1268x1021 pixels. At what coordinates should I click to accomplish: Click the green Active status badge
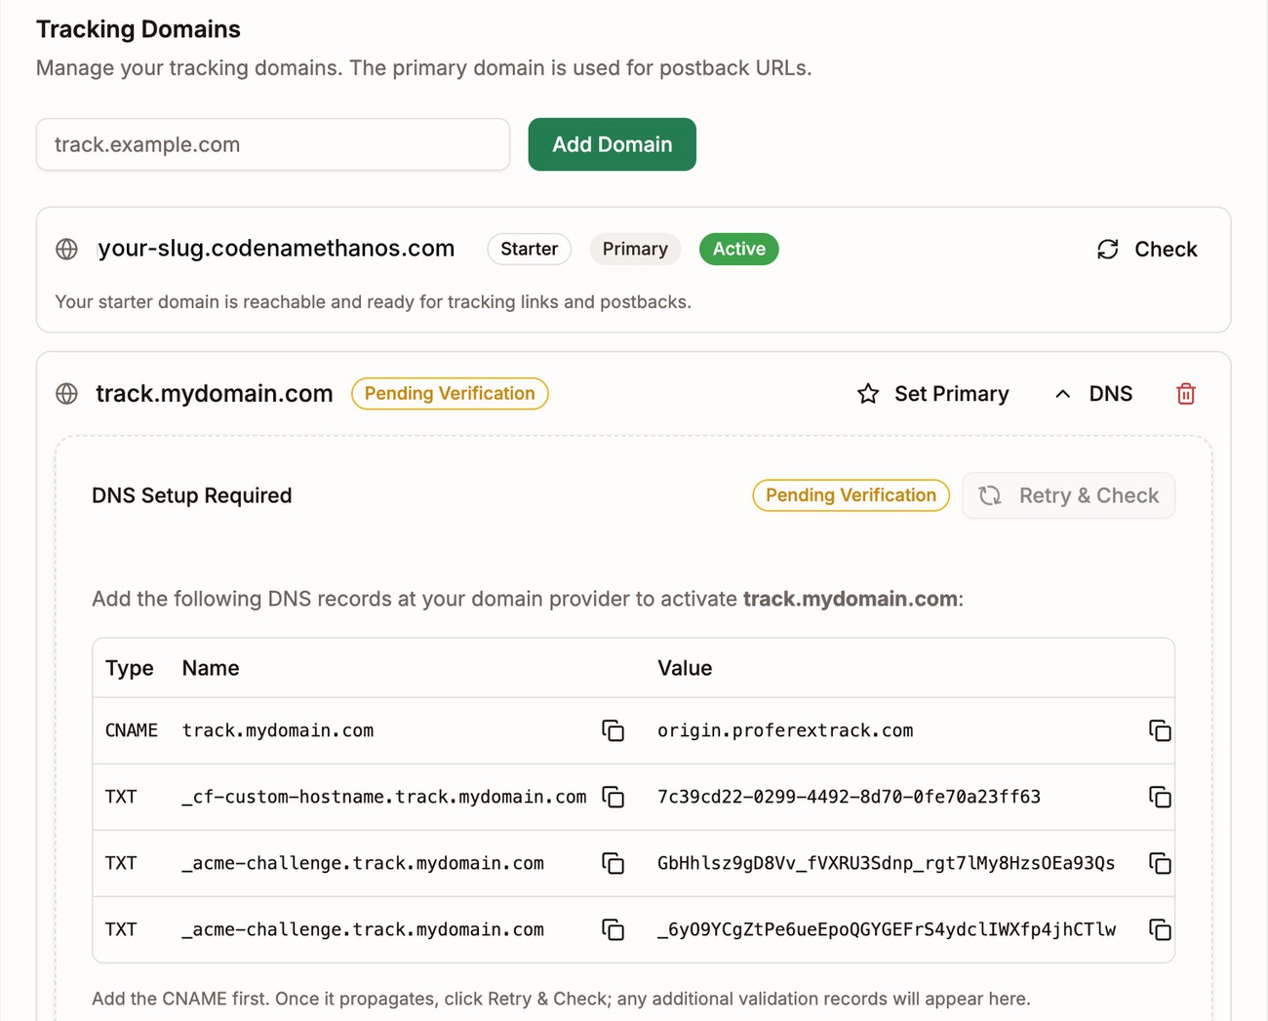pyautogui.click(x=739, y=249)
